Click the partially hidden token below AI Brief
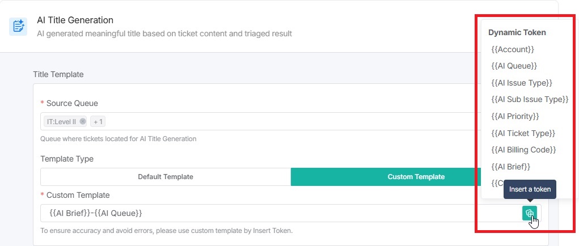Screen dimensions: 579x246 point(497,183)
